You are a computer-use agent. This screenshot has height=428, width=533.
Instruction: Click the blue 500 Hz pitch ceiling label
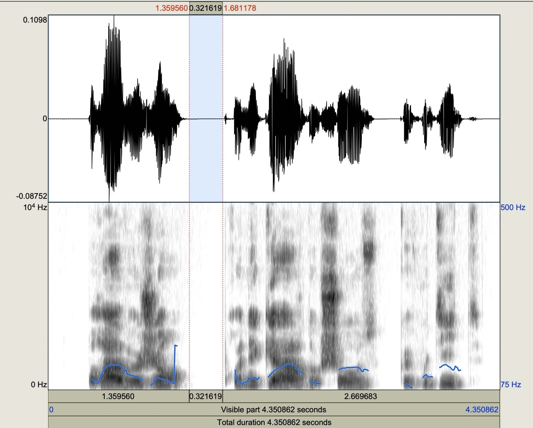pyautogui.click(x=513, y=207)
